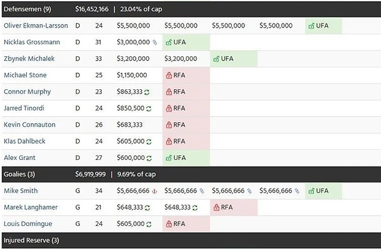Click the unlock icon in Zbynek Michalek's UFA cell
The height and width of the screenshot is (249, 381).
(x=216, y=59)
